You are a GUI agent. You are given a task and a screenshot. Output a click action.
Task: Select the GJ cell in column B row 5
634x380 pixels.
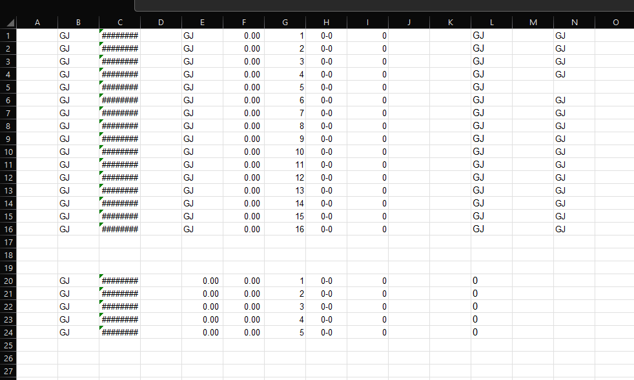(77, 87)
